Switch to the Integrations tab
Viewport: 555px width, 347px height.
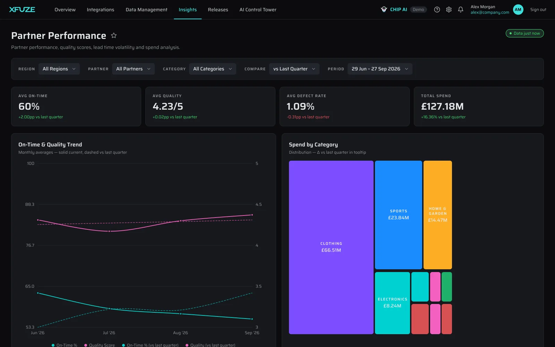(x=101, y=10)
